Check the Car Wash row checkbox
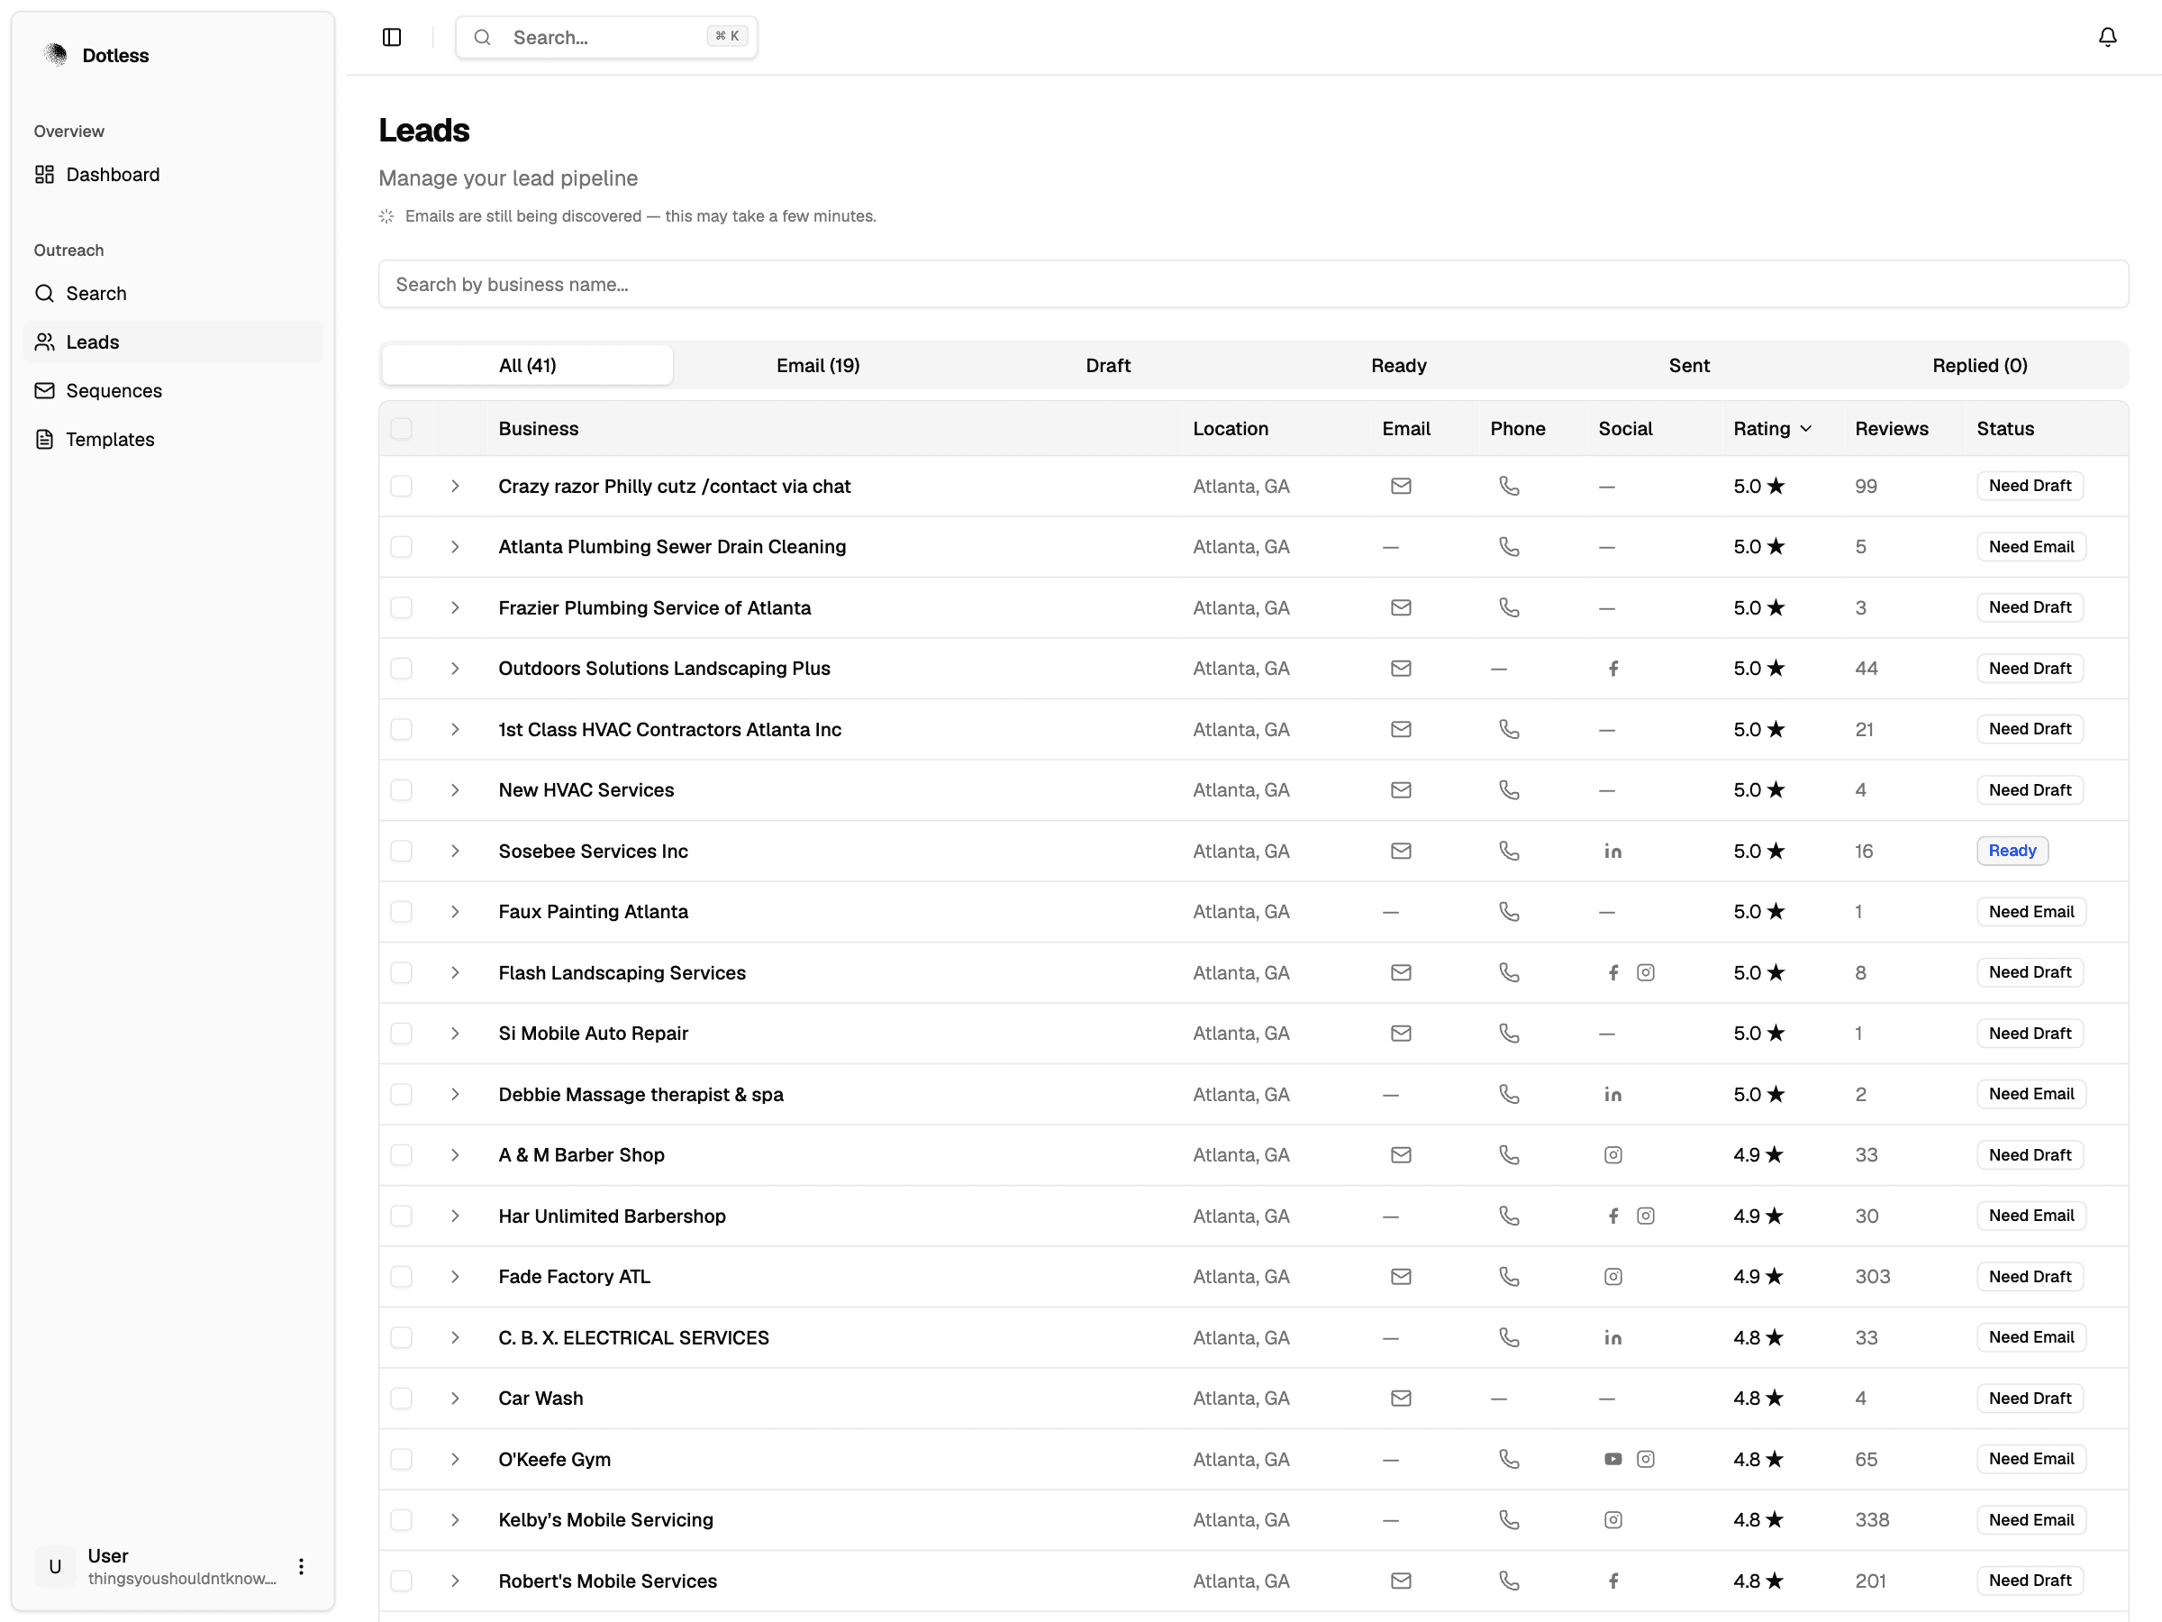The height and width of the screenshot is (1622, 2162). [x=401, y=1399]
